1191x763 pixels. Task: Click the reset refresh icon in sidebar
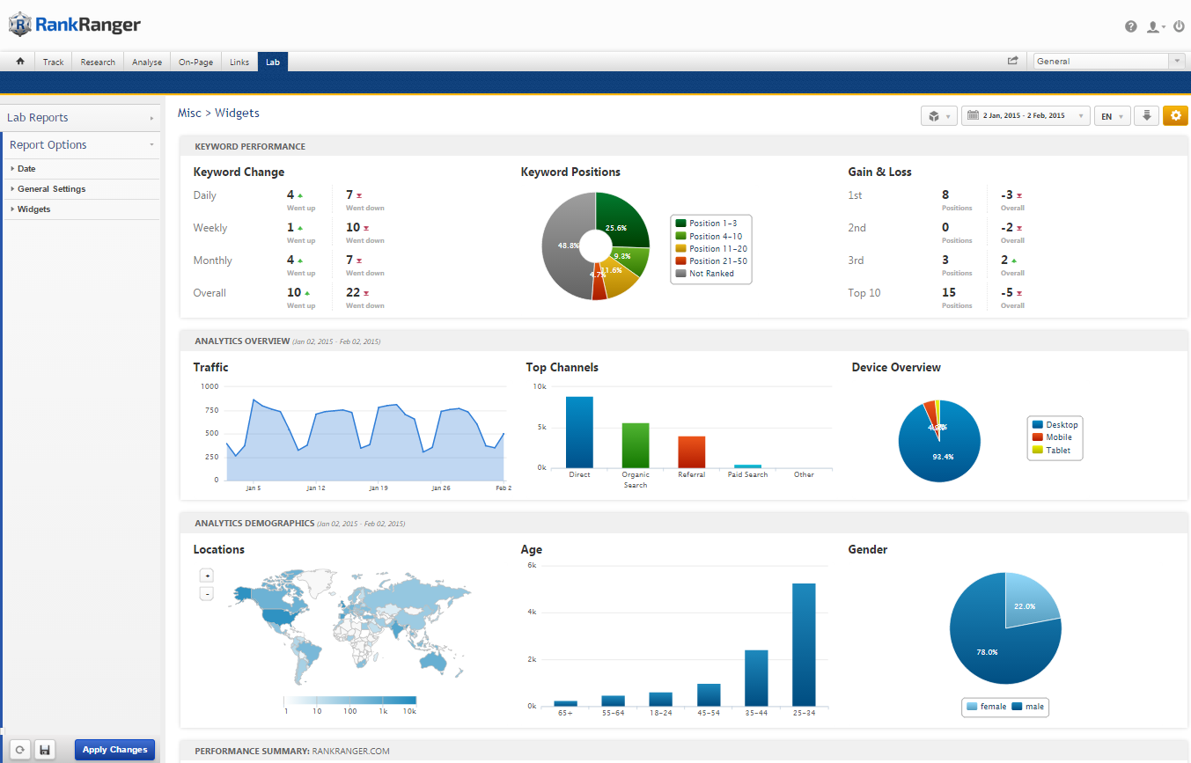pyautogui.click(x=19, y=750)
